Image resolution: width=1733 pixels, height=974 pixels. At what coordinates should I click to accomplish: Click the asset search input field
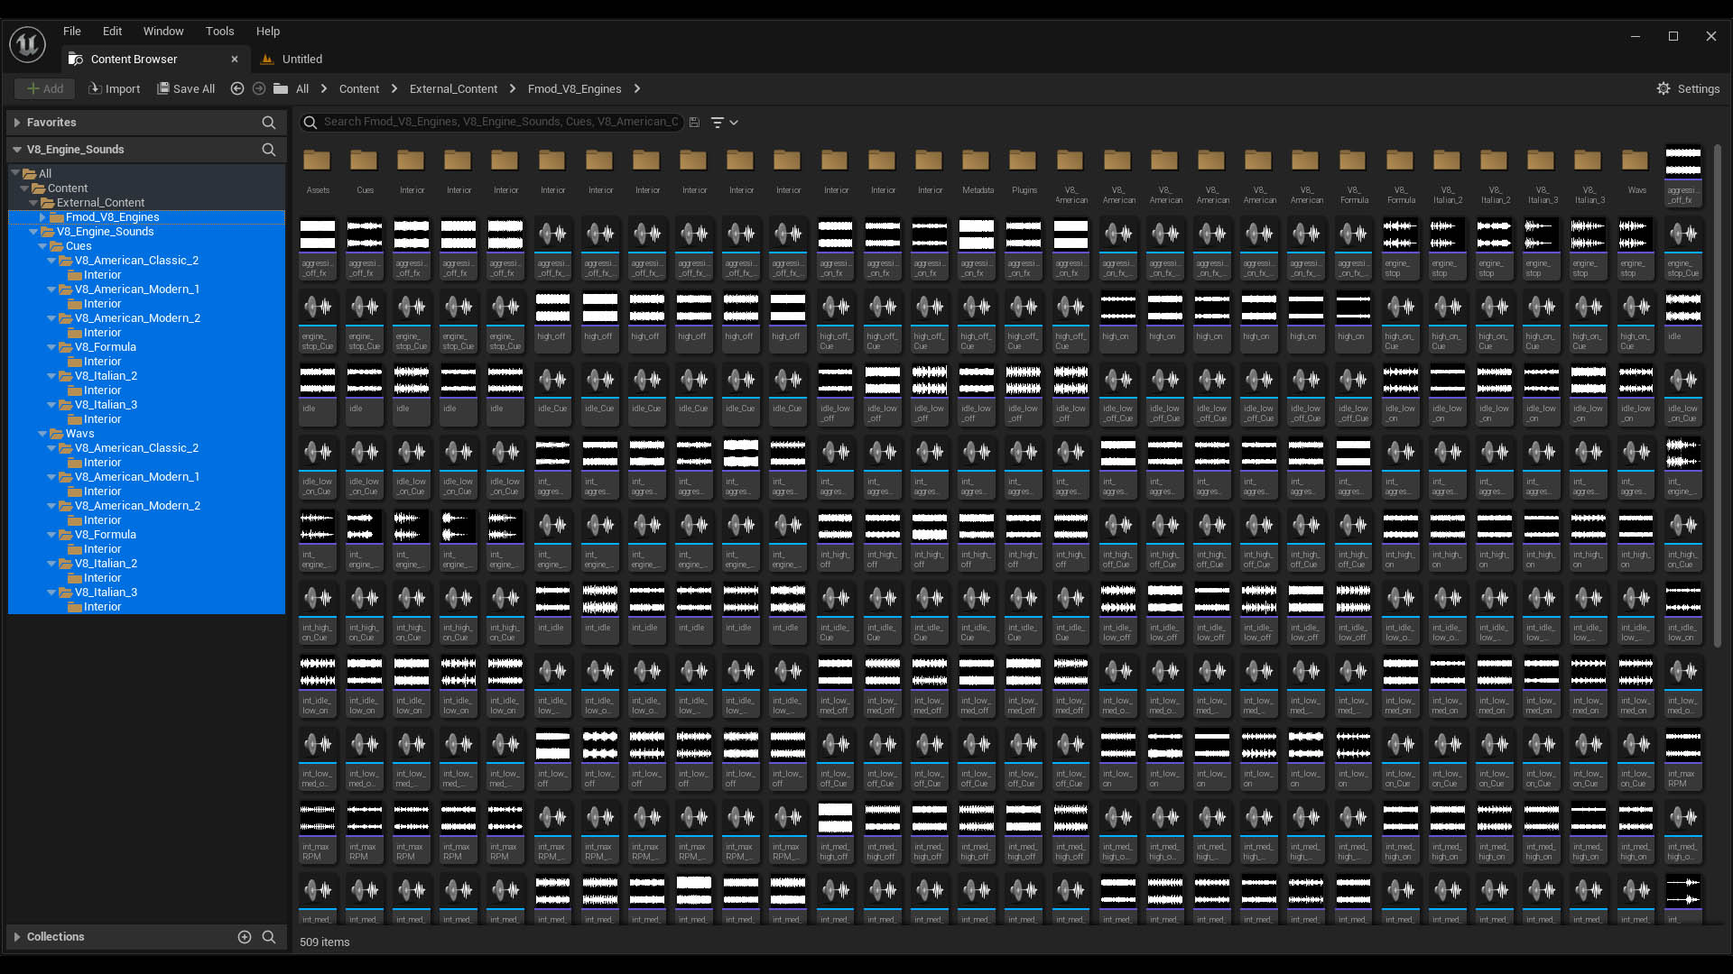point(501,122)
